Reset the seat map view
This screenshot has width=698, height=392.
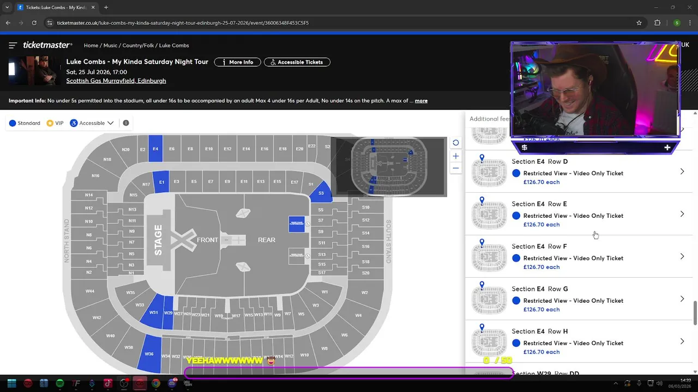pyautogui.click(x=456, y=143)
